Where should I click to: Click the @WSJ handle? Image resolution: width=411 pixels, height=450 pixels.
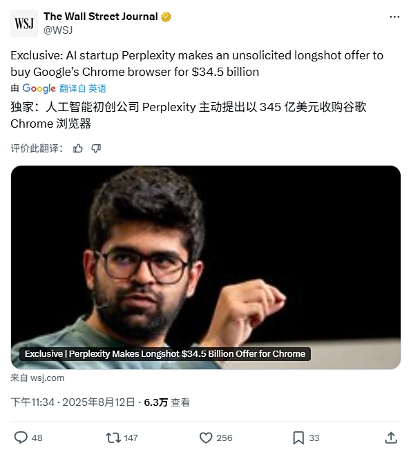click(x=58, y=30)
